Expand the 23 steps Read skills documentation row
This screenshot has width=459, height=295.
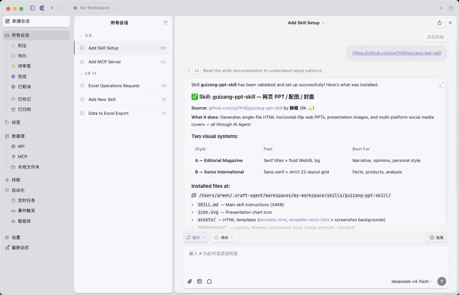pyautogui.click(x=255, y=71)
